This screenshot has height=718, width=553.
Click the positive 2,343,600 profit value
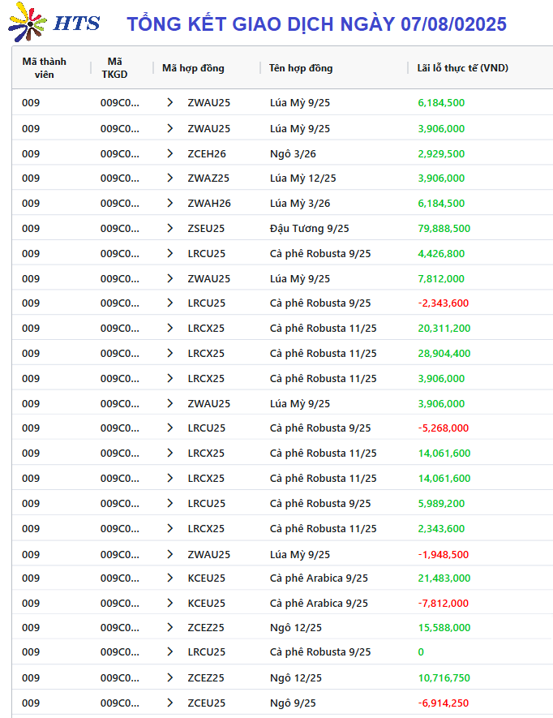pos(441,529)
